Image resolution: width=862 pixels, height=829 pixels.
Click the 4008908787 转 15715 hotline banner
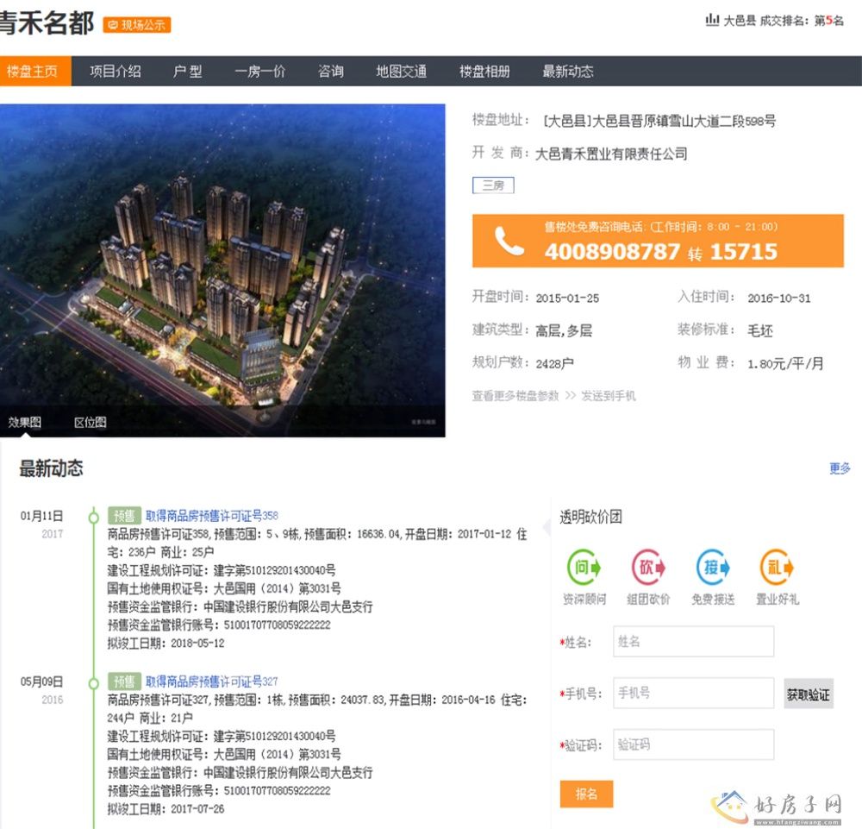point(658,241)
